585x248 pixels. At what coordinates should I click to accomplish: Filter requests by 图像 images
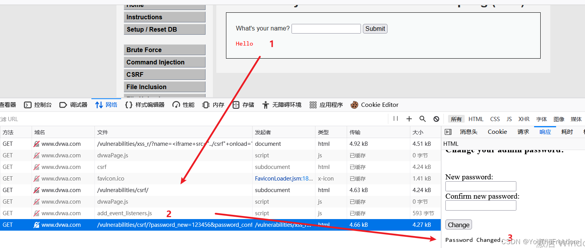click(x=559, y=119)
